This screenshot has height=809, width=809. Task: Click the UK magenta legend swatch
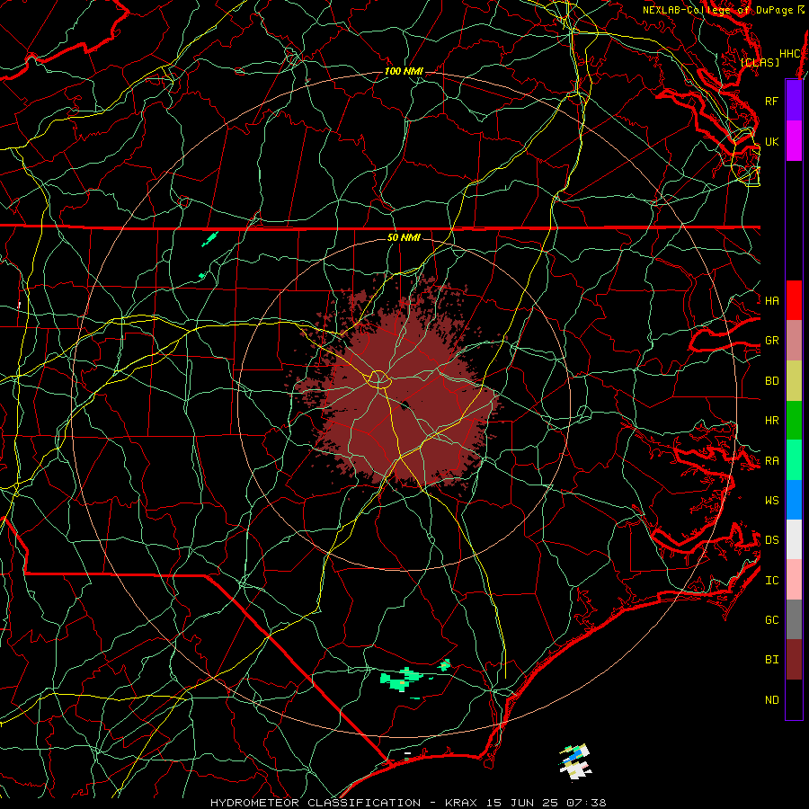(794, 141)
